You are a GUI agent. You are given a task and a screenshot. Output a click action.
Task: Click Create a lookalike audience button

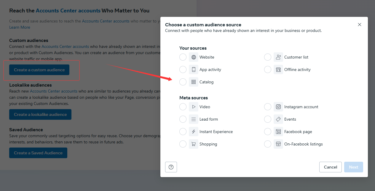click(40, 114)
